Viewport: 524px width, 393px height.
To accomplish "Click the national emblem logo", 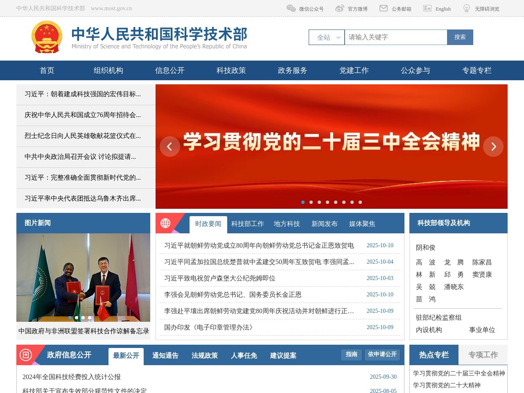I will coord(47,37).
